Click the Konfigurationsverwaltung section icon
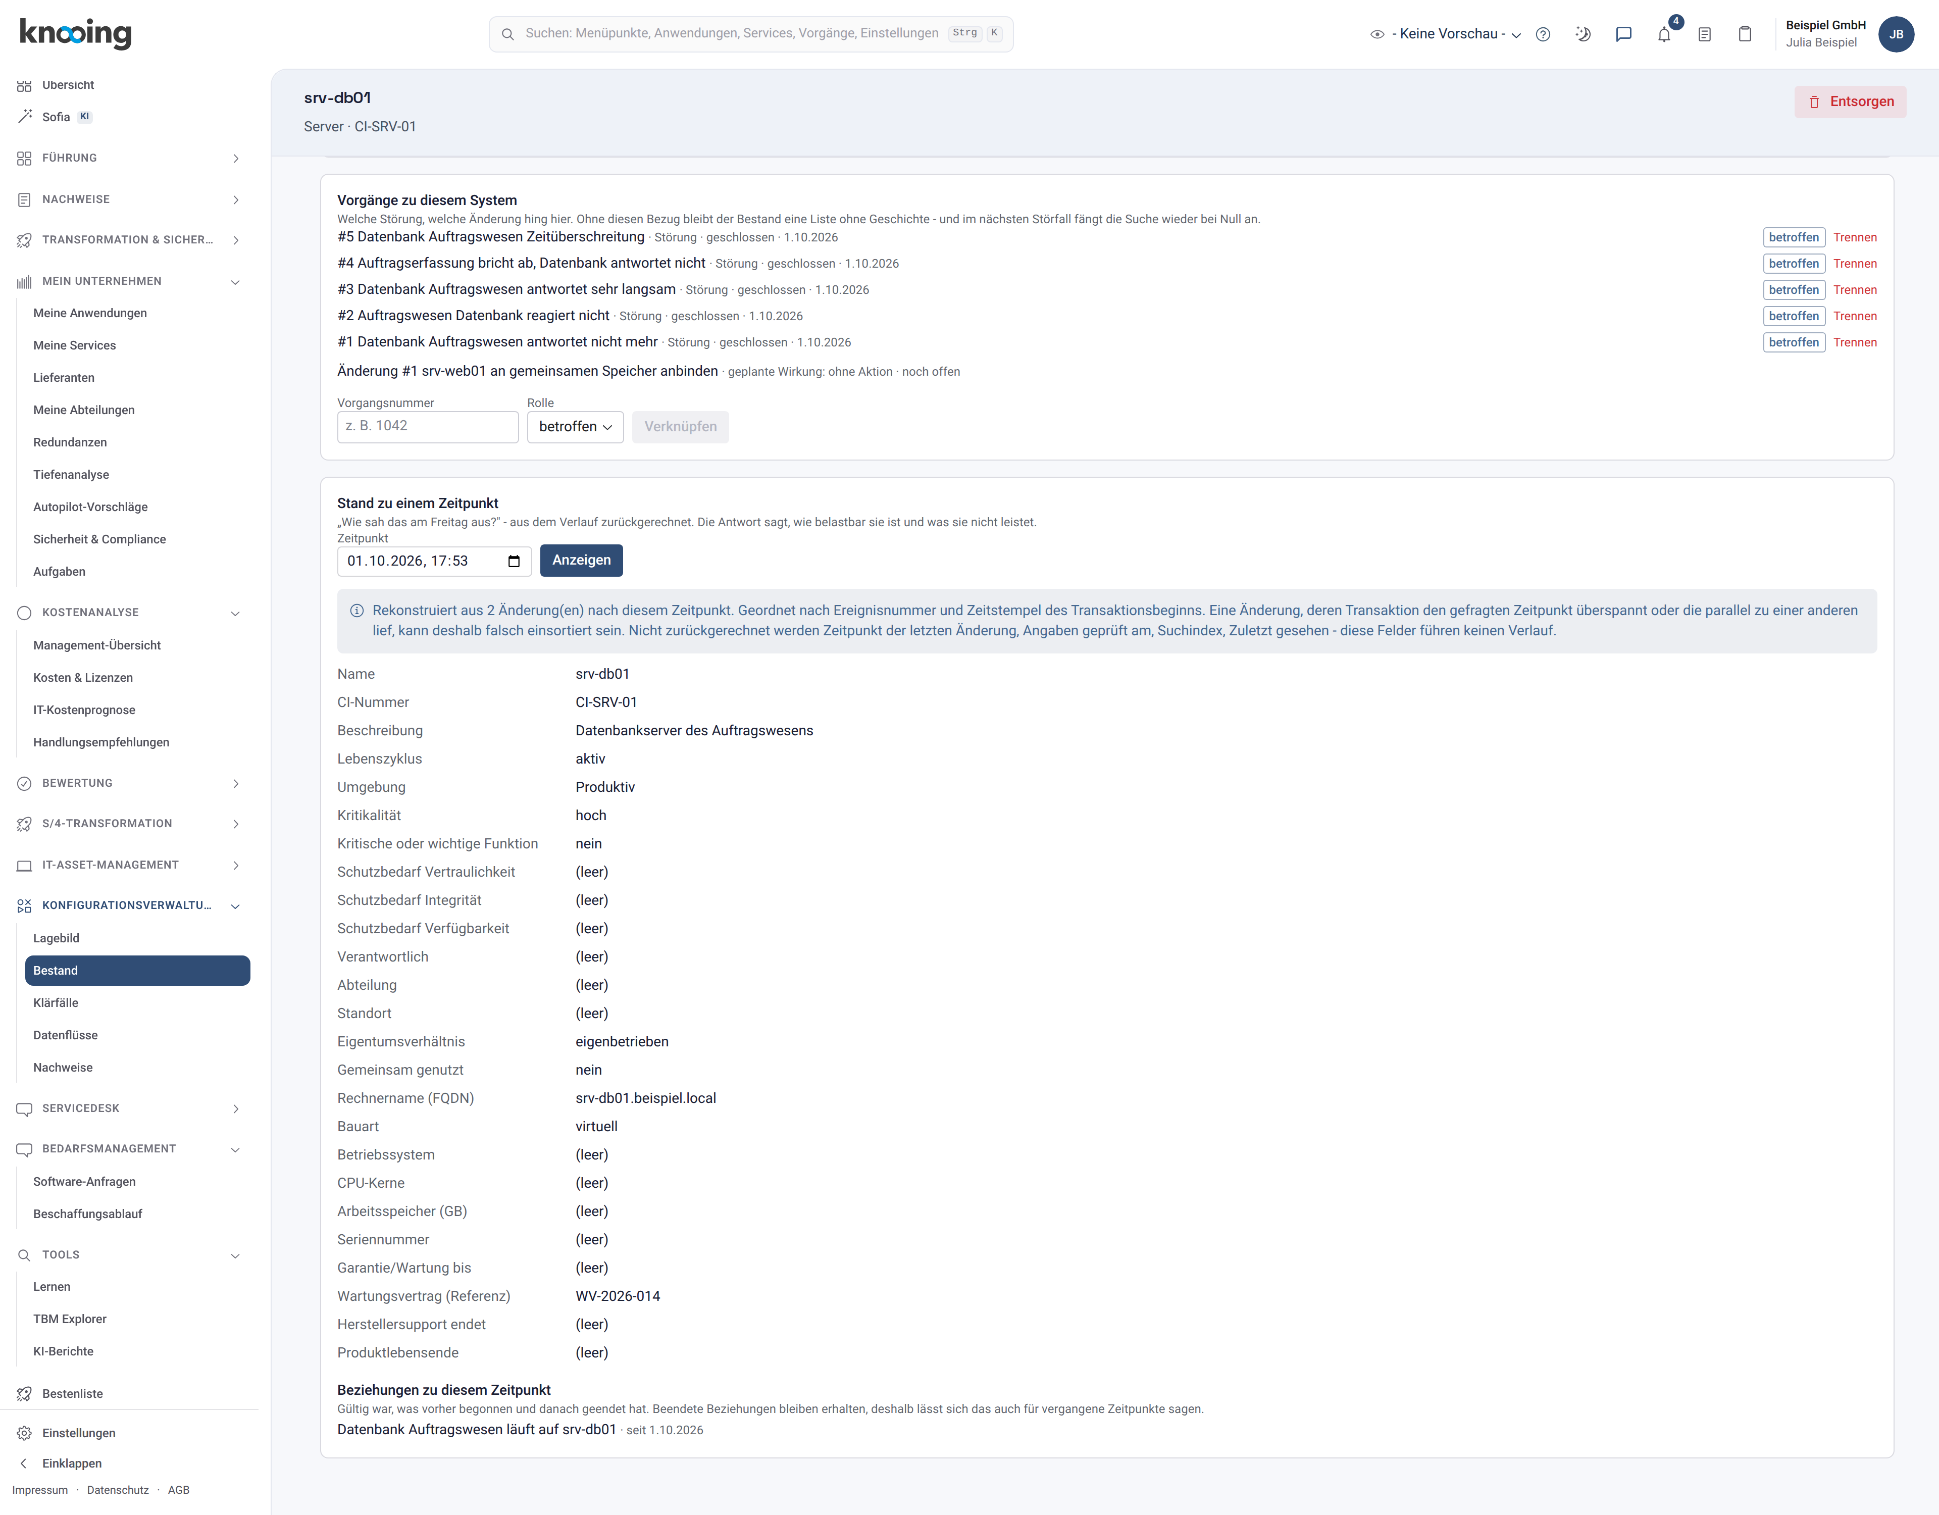Screen dimensions: 1939x1515 [24, 906]
